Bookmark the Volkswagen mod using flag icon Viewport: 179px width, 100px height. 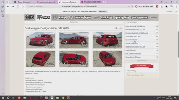point(116,28)
